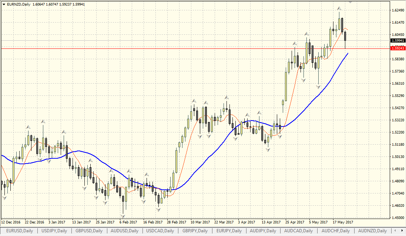
Task: Click the 1.48090 price scale label
Action: point(398,181)
